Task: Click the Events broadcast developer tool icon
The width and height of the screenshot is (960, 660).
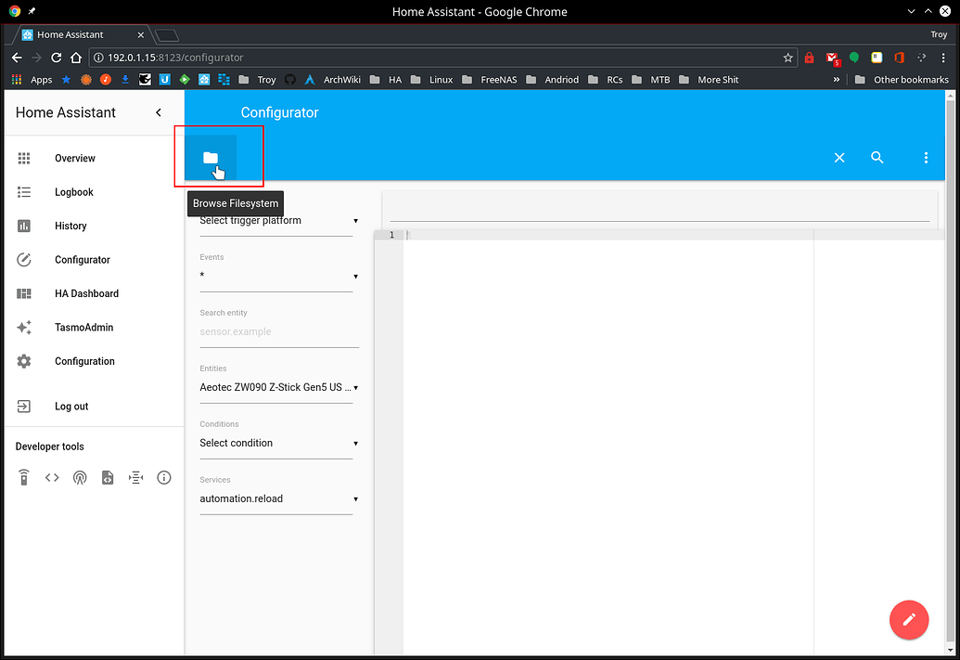Action: (80, 477)
